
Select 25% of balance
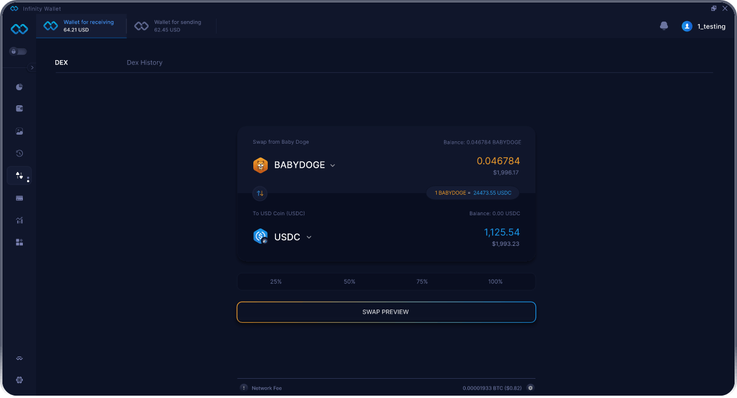[x=276, y=281]
